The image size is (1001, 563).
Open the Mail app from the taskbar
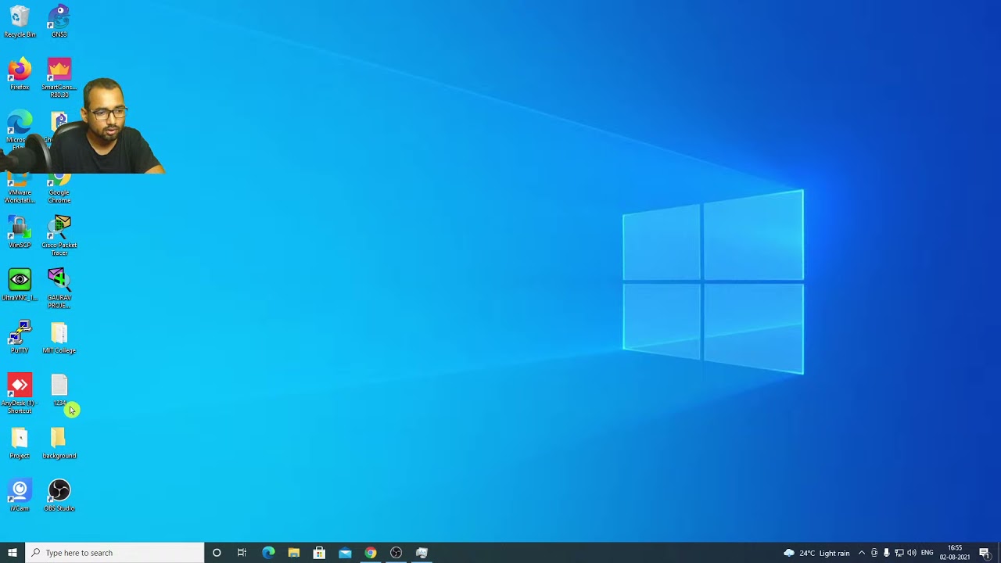tap(345, 553)
